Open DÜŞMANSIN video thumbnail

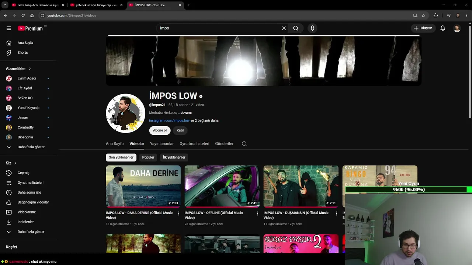coord(301,186)
